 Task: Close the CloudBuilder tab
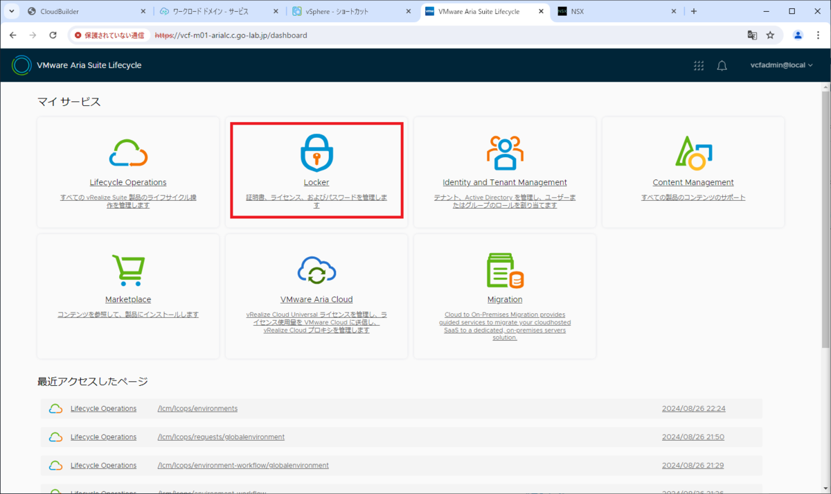coord(143,12)
